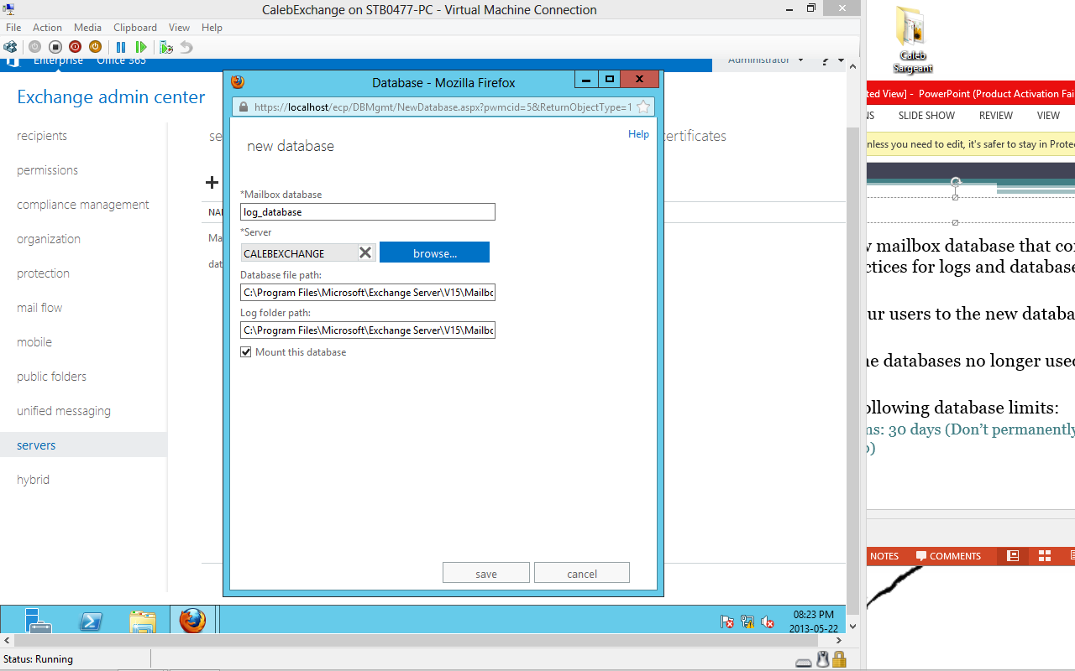
Task: Open the Clipboard menu
Action: (135, 28)
